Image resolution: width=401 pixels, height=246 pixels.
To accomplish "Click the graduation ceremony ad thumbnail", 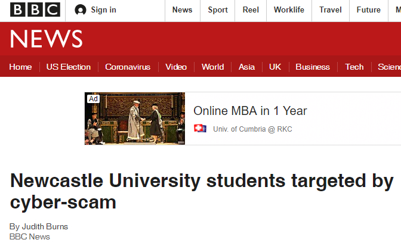I will click(x=135, y=119).
